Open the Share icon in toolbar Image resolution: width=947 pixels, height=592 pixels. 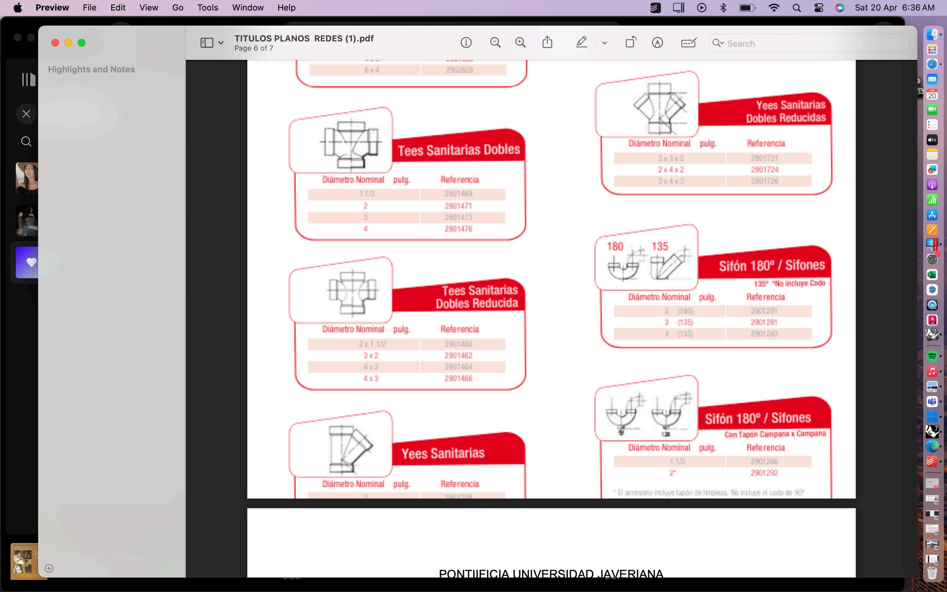pos(547,42)
